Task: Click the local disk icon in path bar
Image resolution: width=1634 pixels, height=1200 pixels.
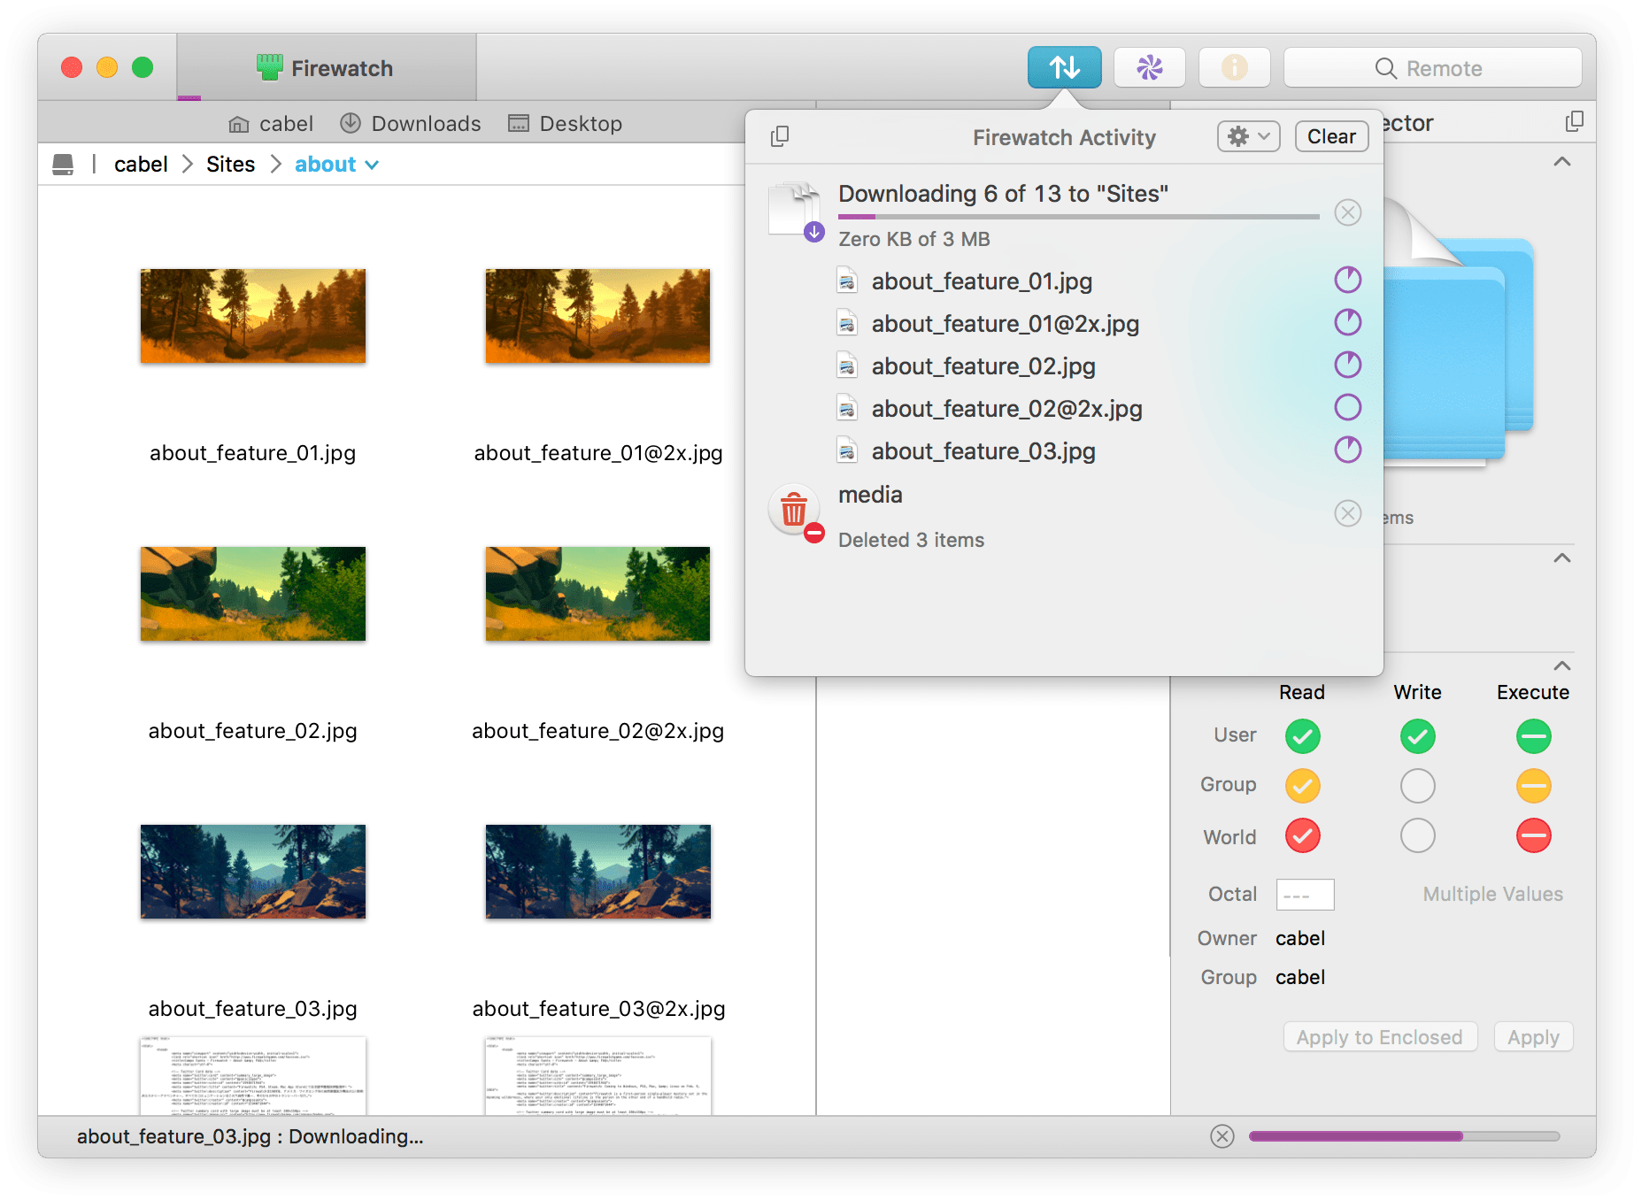Action: click(x=63, y=165)
